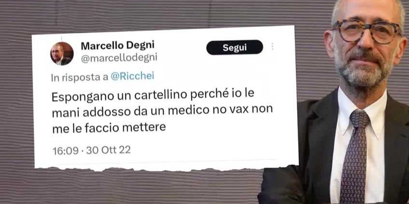Image resolution: width=409 pixels, height=204 pixels.
Task: Follow the account with the Segui button
Action: [x=234, y=47]
